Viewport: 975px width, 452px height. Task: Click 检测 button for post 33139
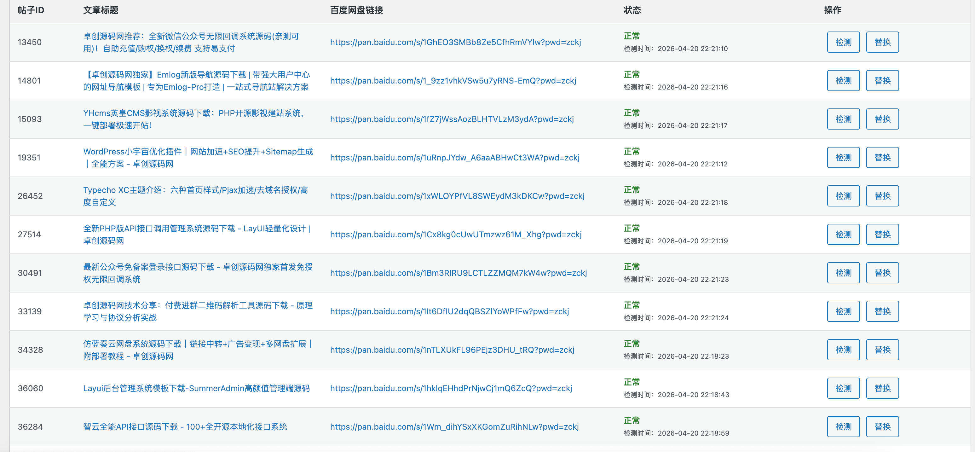(843, 311)
